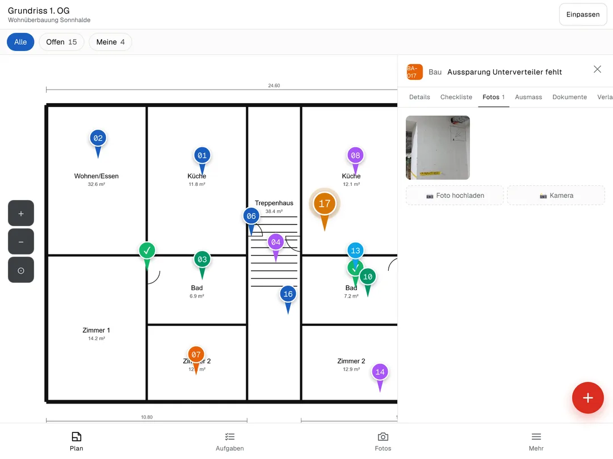The height and width of the screenshot is (459, 613).
Task: Filter by Offen 15
Action: click(x=61, y=42)
